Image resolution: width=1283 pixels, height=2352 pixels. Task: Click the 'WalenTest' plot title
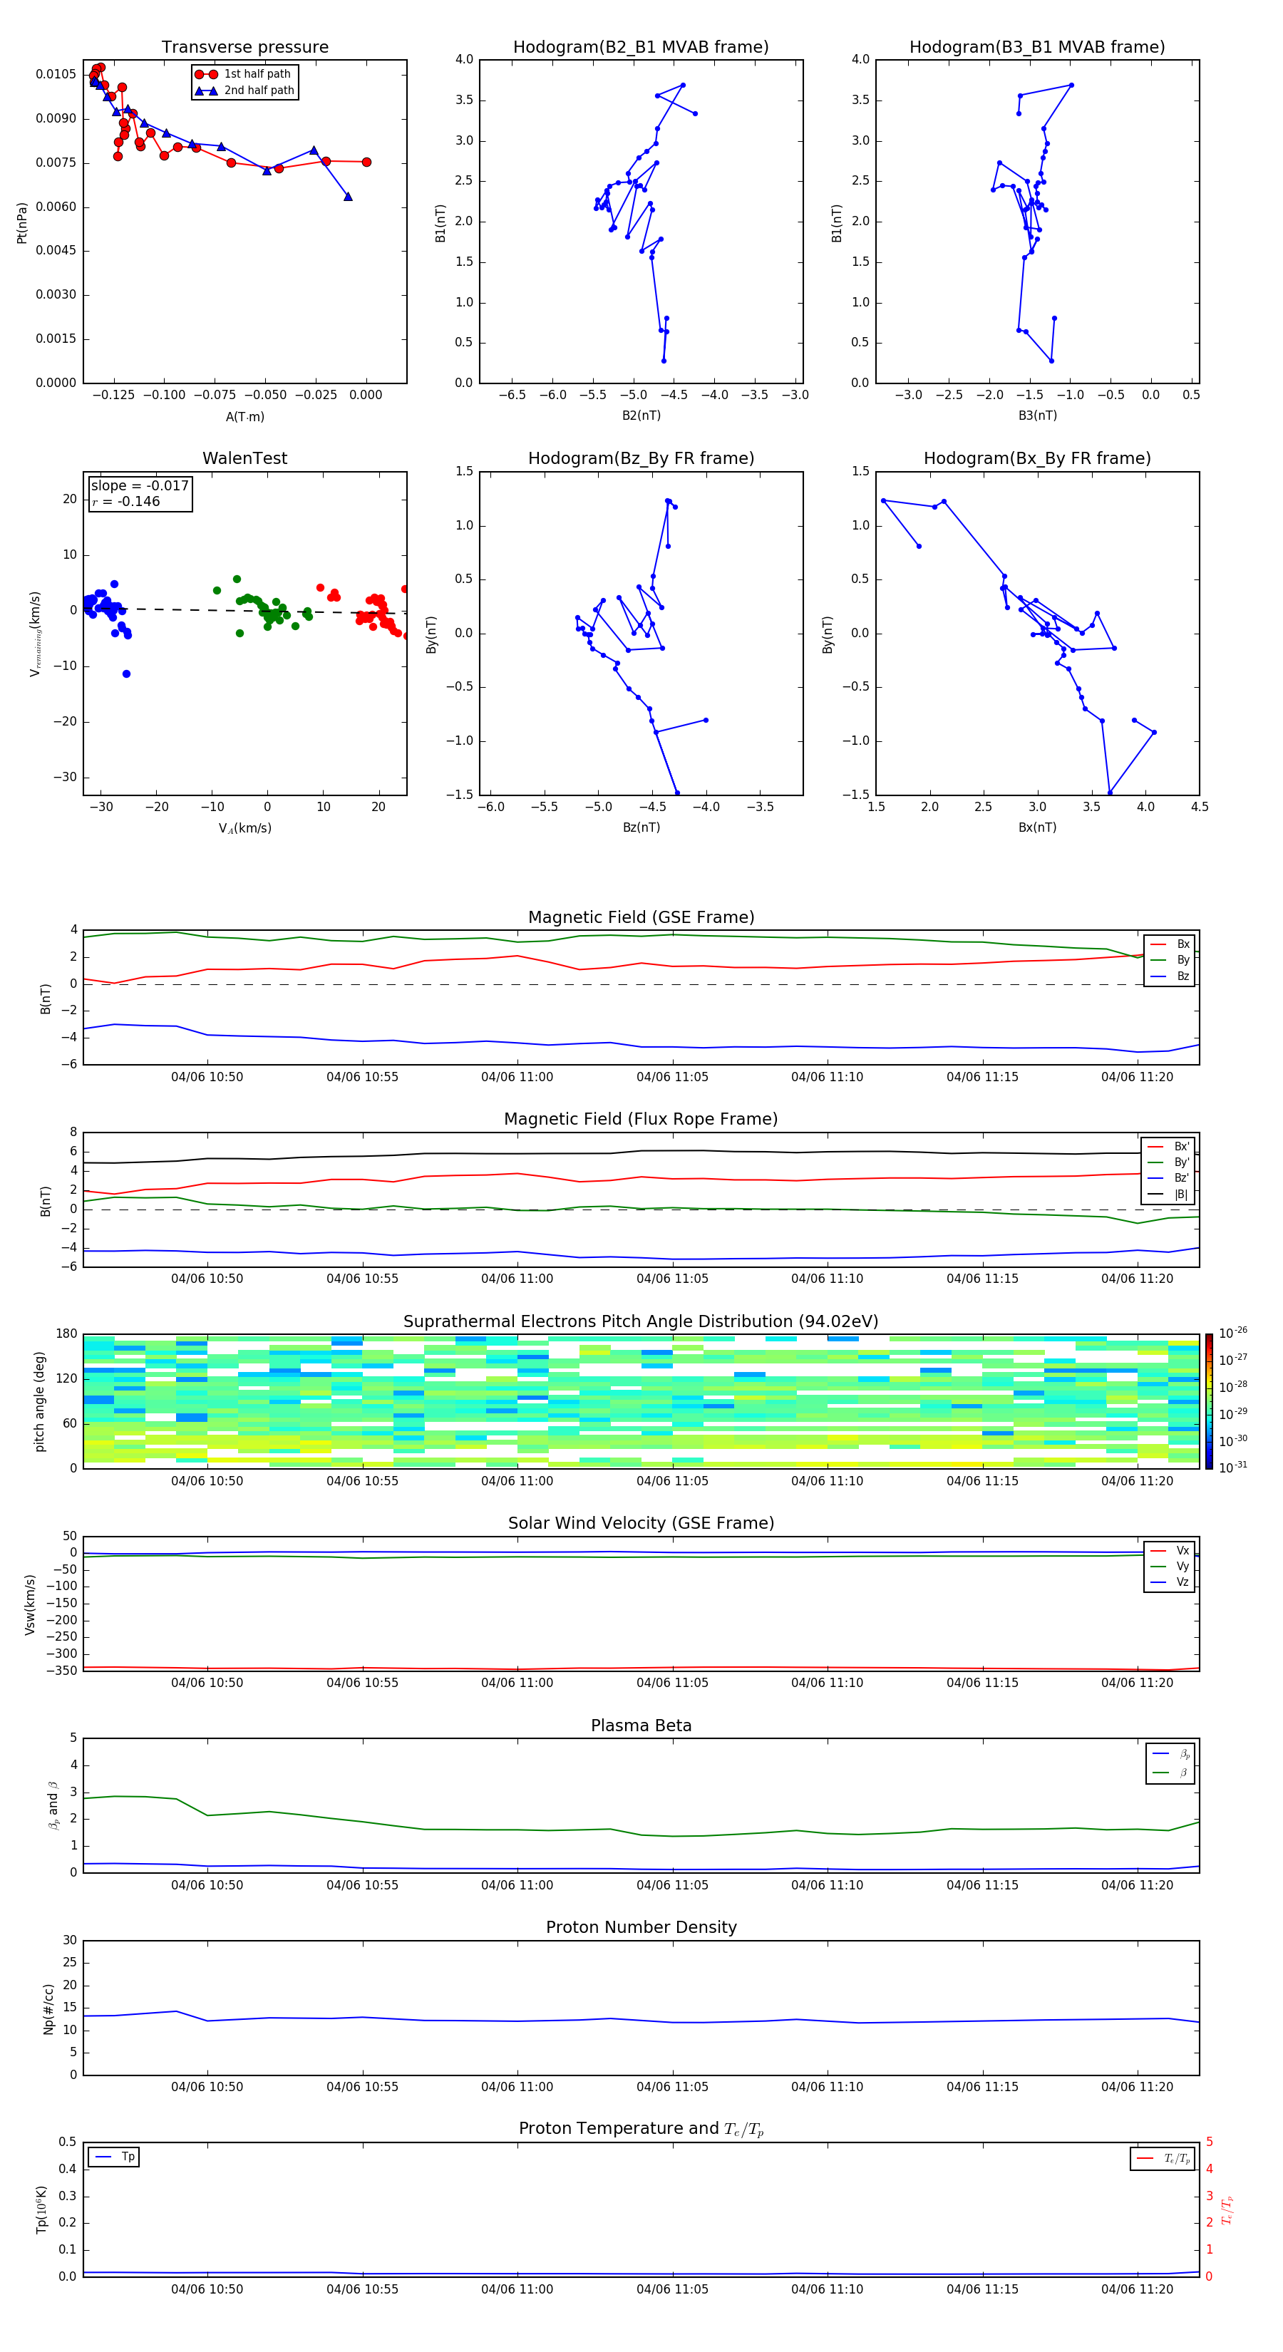pyautogui.click(x=244, y=458)
